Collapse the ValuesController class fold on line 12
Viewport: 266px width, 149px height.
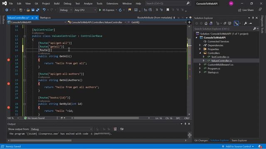point(25,36)
